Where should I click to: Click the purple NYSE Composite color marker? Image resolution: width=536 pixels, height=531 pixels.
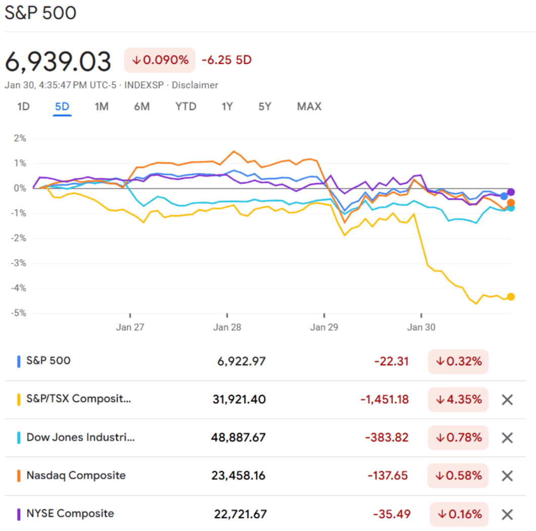tap(19, 514)
